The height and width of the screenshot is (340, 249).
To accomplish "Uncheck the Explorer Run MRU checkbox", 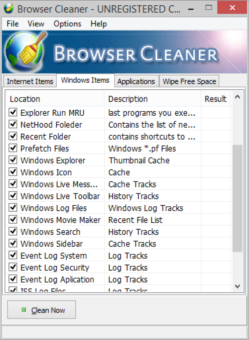I will tap(13, 112).
